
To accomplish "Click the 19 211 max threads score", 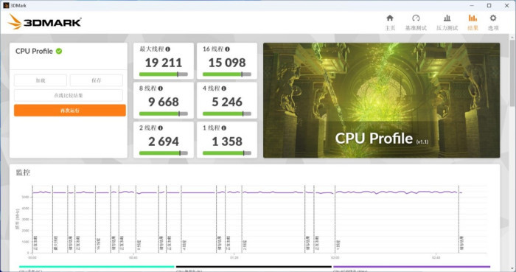I will [x=164, y=63].
